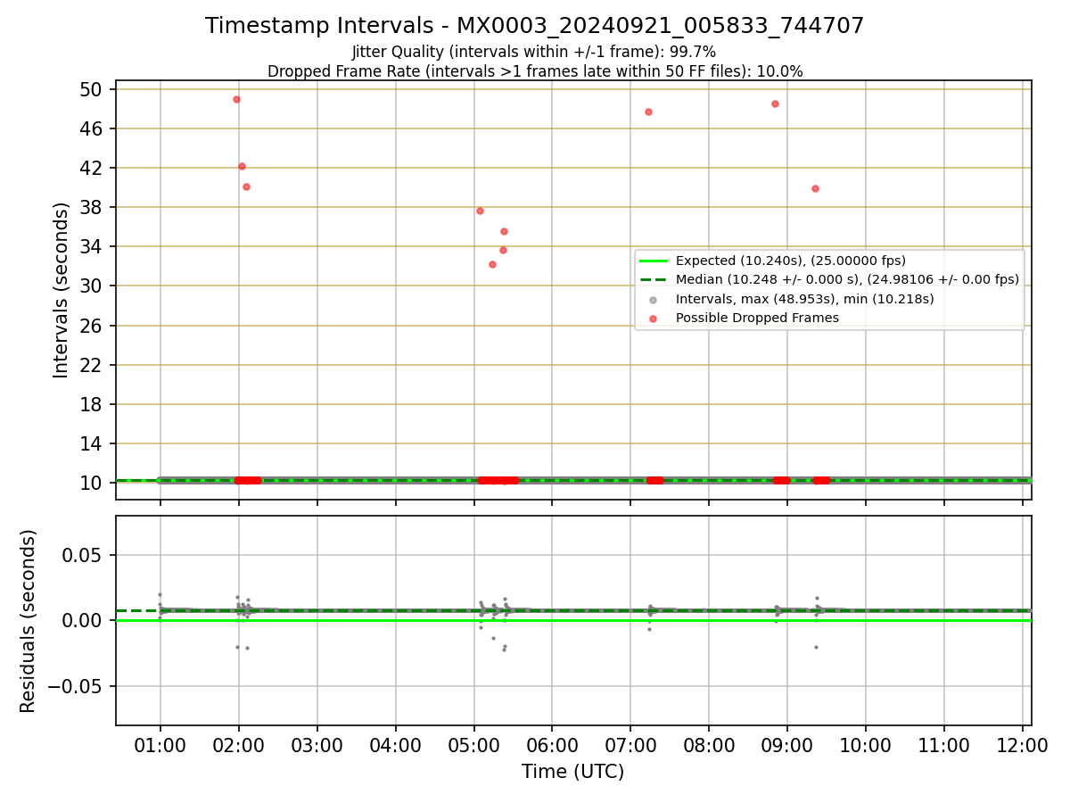Click the '01:00' x-axis tick label

click(160, 744)
